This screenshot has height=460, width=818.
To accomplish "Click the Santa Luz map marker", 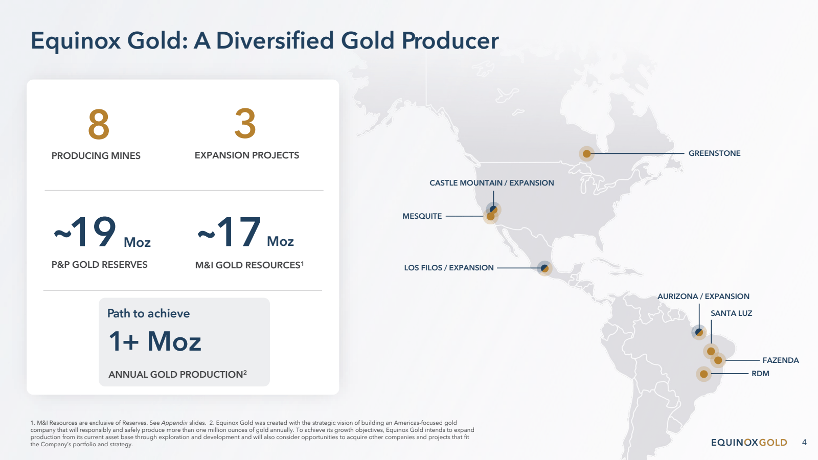I will (711, 351).
